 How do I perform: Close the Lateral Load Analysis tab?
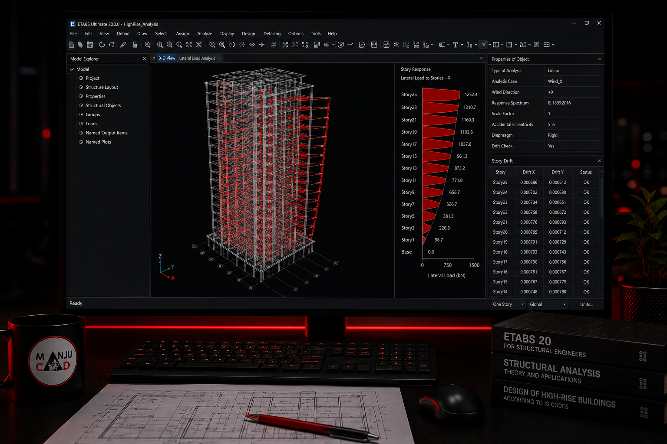coord(220,58)
